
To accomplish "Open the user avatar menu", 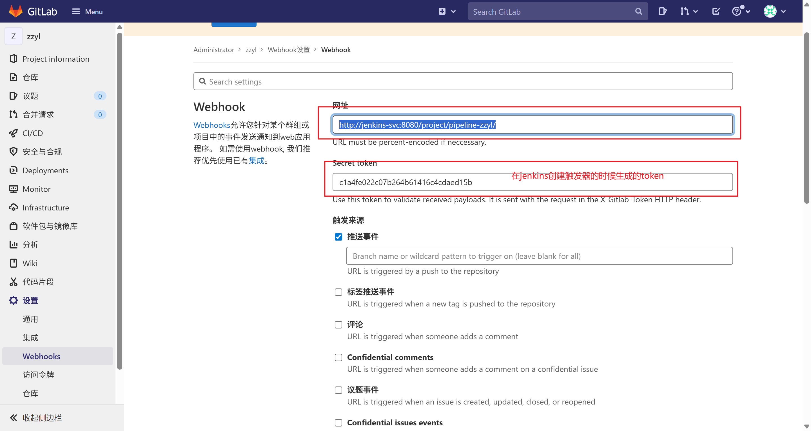I will click(x=774, y=11).
